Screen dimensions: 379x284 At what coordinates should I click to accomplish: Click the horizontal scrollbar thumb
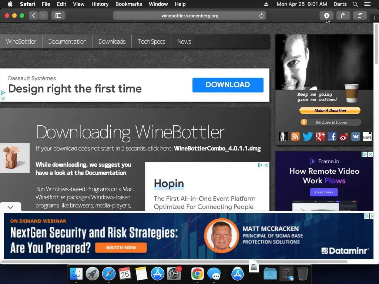tap(174, 261)
